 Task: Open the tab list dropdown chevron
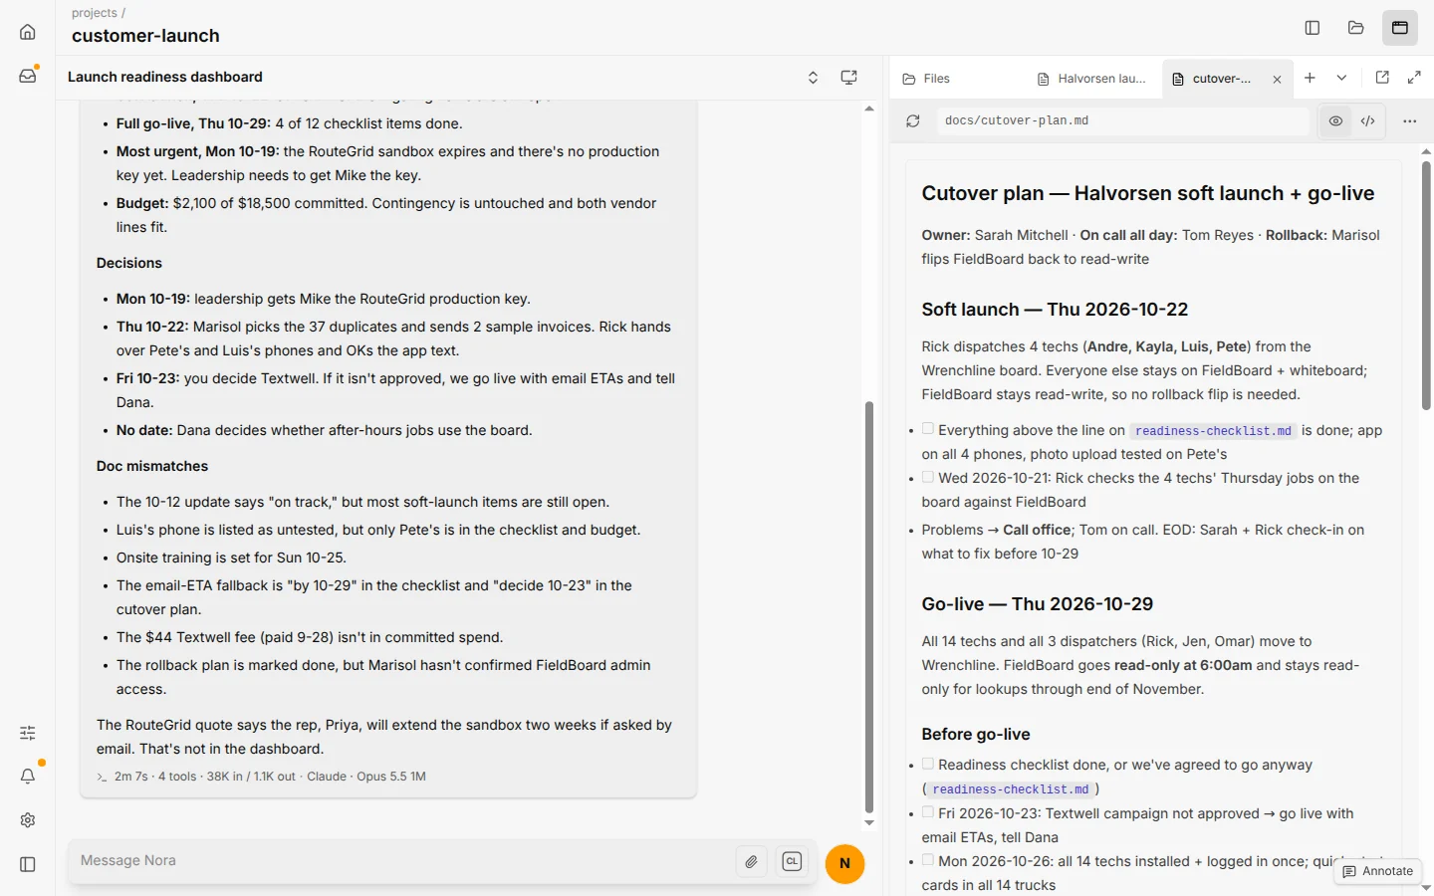[1342, 78]
